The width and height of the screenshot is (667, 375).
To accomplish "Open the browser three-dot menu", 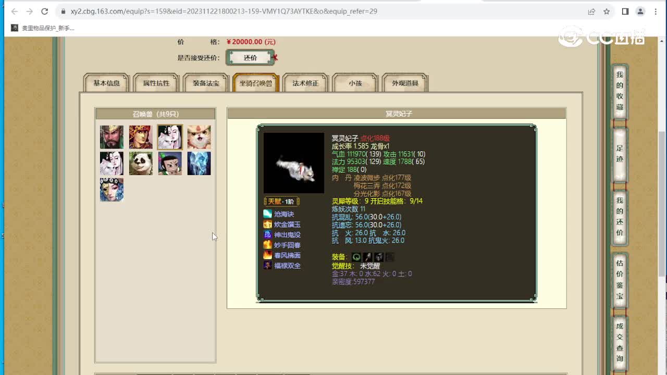I will [656, 11].
